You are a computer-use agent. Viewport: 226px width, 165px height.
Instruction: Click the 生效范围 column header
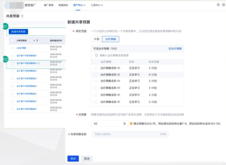[x=154, y=62]
